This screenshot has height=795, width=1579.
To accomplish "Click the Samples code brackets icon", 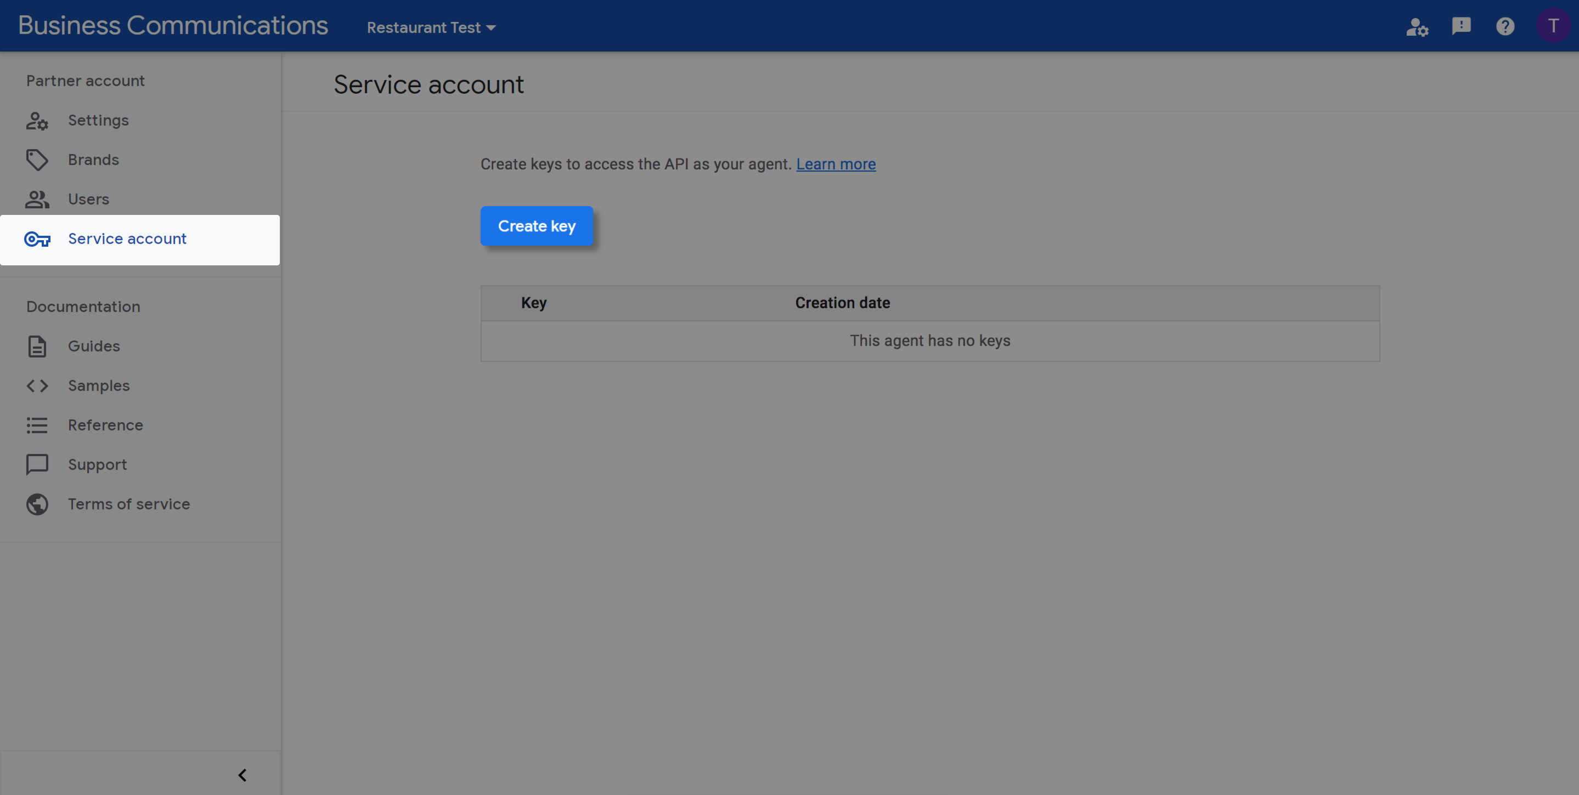I will 37,386.
